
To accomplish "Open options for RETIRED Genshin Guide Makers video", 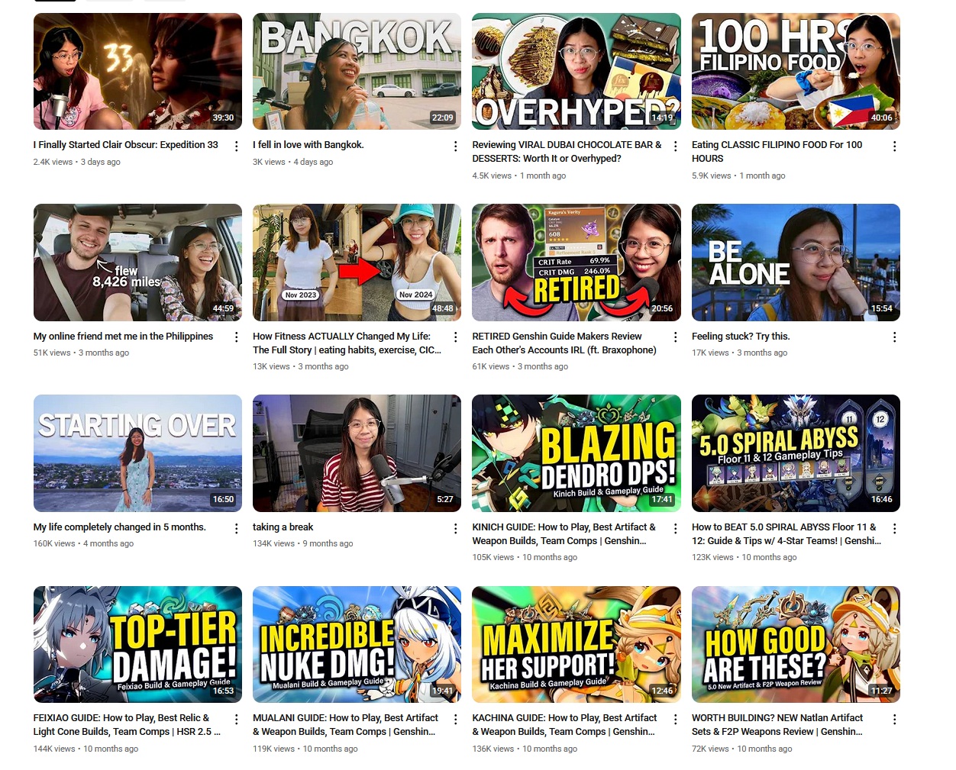I will 675,337.
